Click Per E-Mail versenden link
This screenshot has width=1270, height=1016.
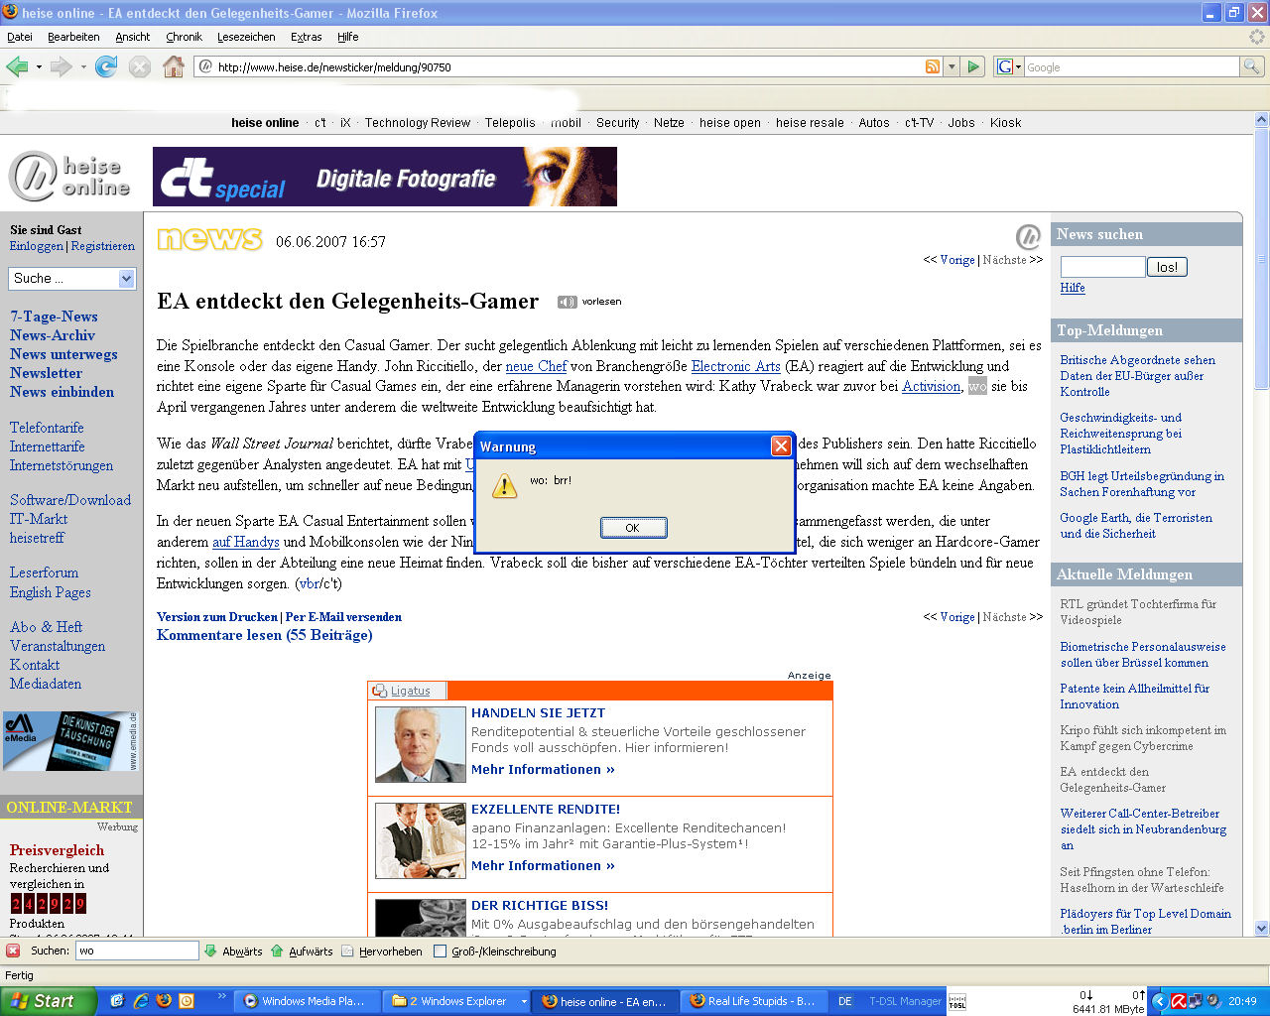click(x=343, y=617)
